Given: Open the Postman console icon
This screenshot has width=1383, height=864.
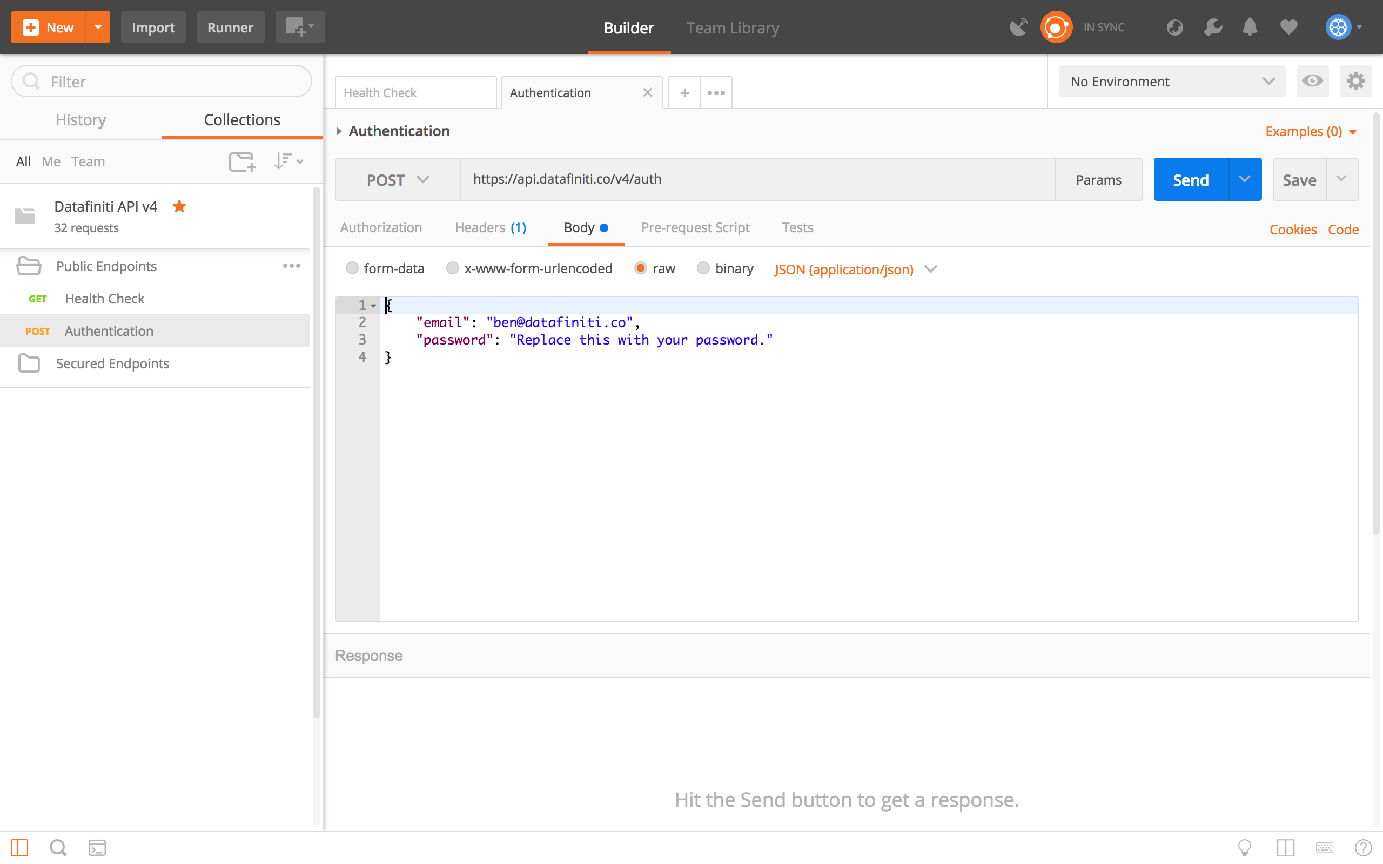Looking at the screenshot, I should pos(97,847).
